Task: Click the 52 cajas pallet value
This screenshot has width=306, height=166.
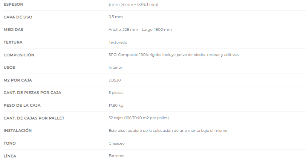Action: tap(139, 118)
